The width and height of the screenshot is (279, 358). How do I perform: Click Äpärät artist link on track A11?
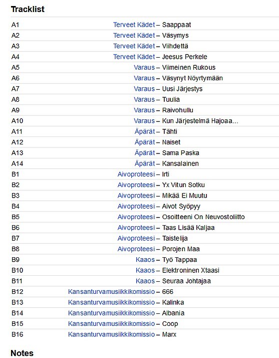click(145, 131)
